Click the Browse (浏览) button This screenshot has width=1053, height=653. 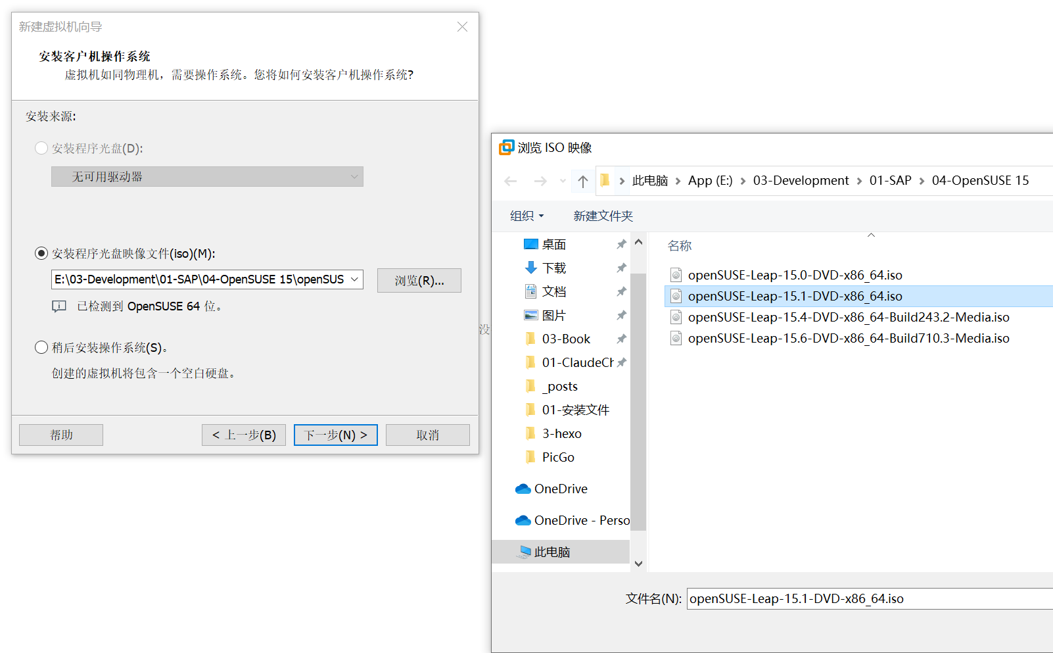[x=419, y=280]
